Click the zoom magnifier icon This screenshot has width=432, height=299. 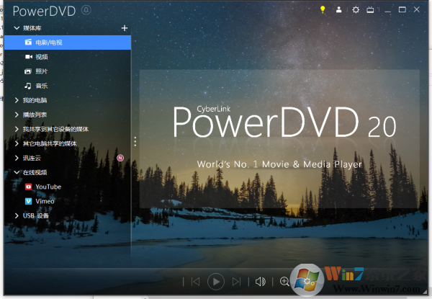284,282
